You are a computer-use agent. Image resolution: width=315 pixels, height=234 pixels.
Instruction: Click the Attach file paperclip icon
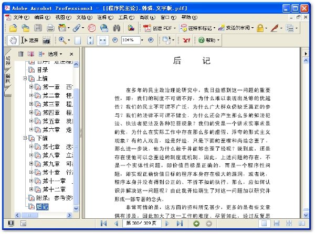[x=76, y=28]
